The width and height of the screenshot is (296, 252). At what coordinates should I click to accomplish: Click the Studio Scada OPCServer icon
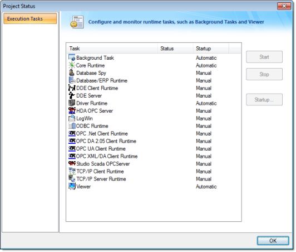tap(72, 164)
